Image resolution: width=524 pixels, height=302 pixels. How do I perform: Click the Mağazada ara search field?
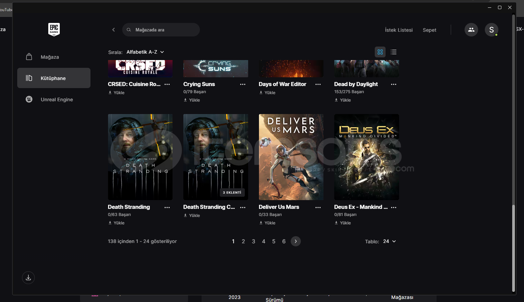coord(162,30)
